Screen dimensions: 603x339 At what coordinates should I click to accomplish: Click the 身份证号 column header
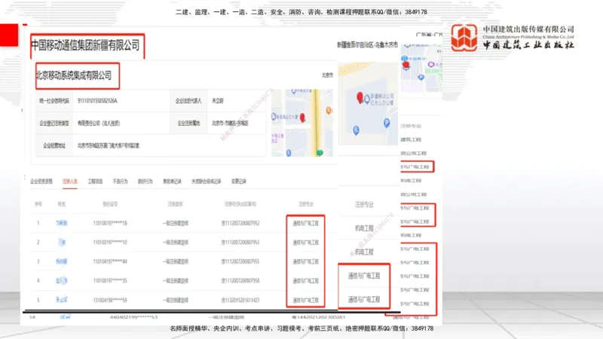click(x=110, y=204)
